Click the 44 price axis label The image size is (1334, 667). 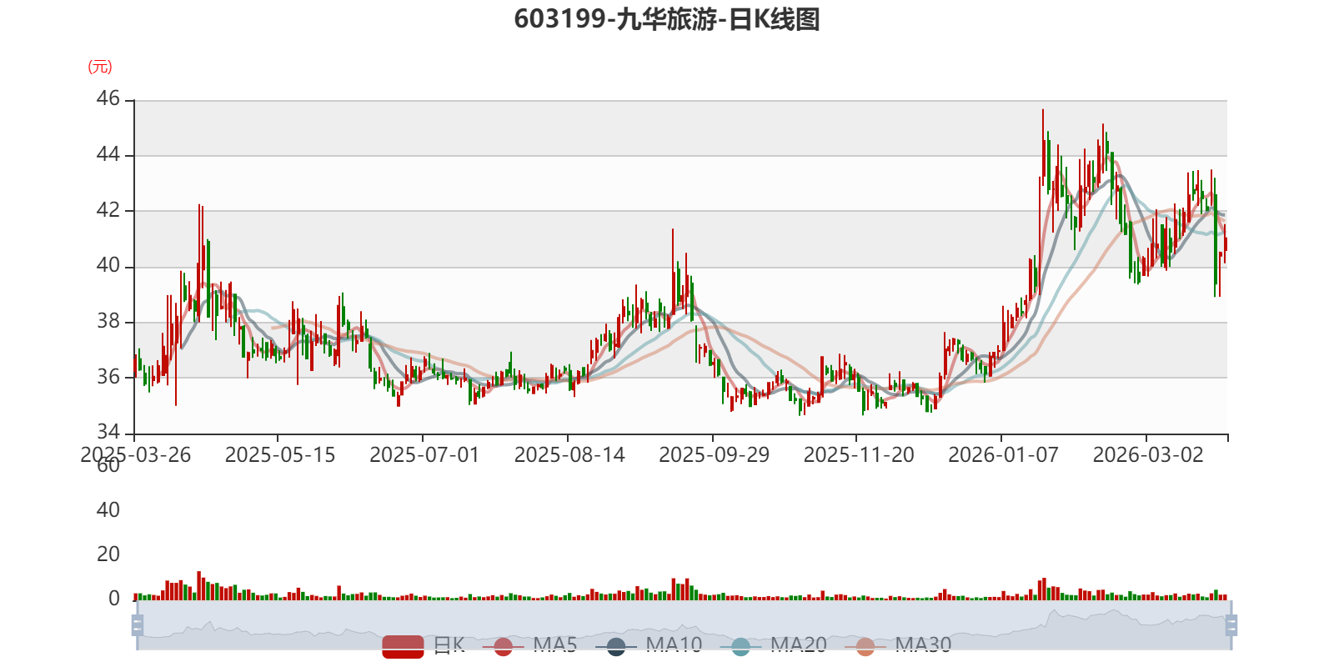coord(108,155)
